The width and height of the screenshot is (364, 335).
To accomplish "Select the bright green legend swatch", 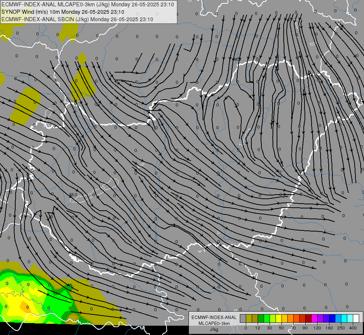I will coord(267,318).
